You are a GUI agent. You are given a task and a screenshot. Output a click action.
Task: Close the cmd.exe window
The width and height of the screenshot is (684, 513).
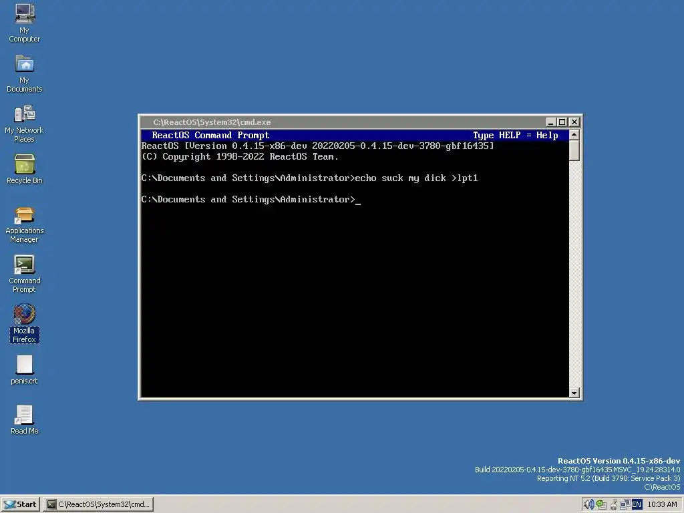pyautogui.click(x=574, y=122)
